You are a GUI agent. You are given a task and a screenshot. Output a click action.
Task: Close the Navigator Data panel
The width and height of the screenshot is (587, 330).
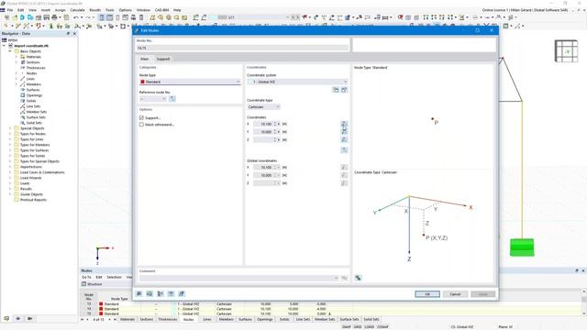[74, 34]
